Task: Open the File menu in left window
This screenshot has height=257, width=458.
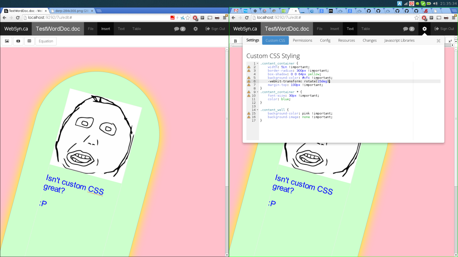Action: pos(91,29)
